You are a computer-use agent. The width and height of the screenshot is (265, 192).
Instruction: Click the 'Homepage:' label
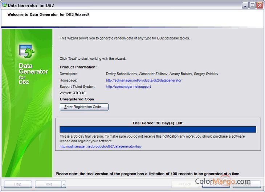(x=68, y=80)
